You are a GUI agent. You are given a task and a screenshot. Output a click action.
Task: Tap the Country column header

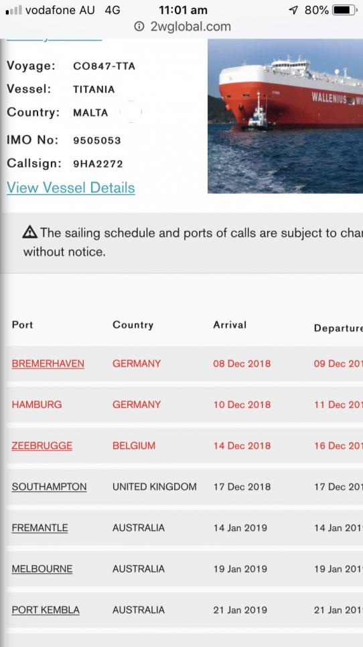(x=133, y=325)
